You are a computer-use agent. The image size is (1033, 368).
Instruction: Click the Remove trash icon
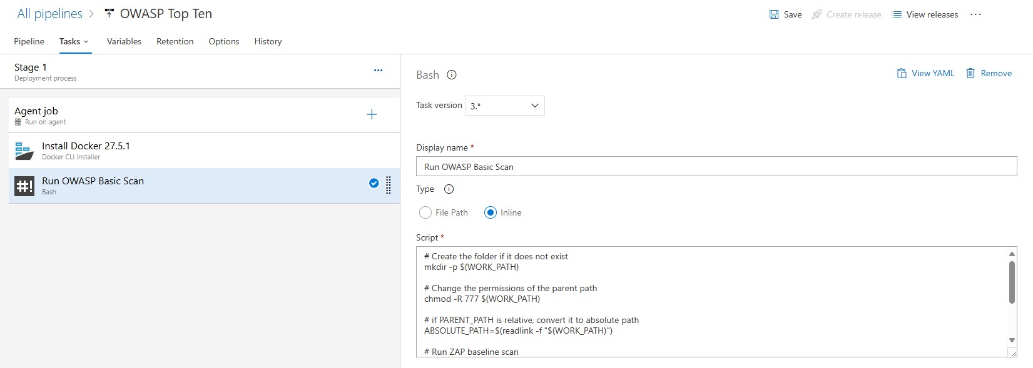(x=970, y=73)
